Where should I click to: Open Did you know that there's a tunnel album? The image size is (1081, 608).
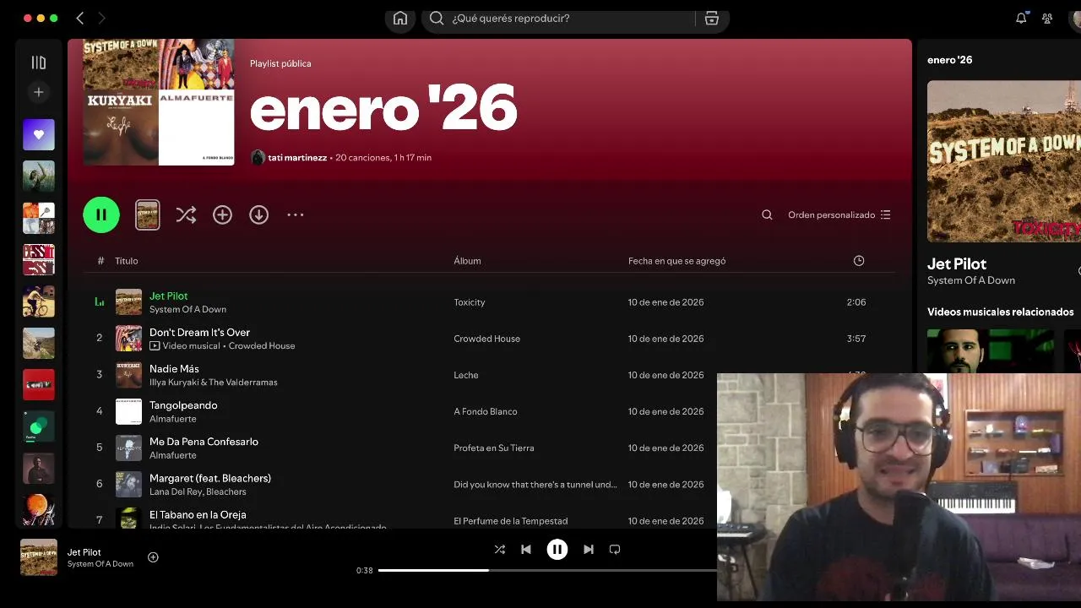pos(535,485)
